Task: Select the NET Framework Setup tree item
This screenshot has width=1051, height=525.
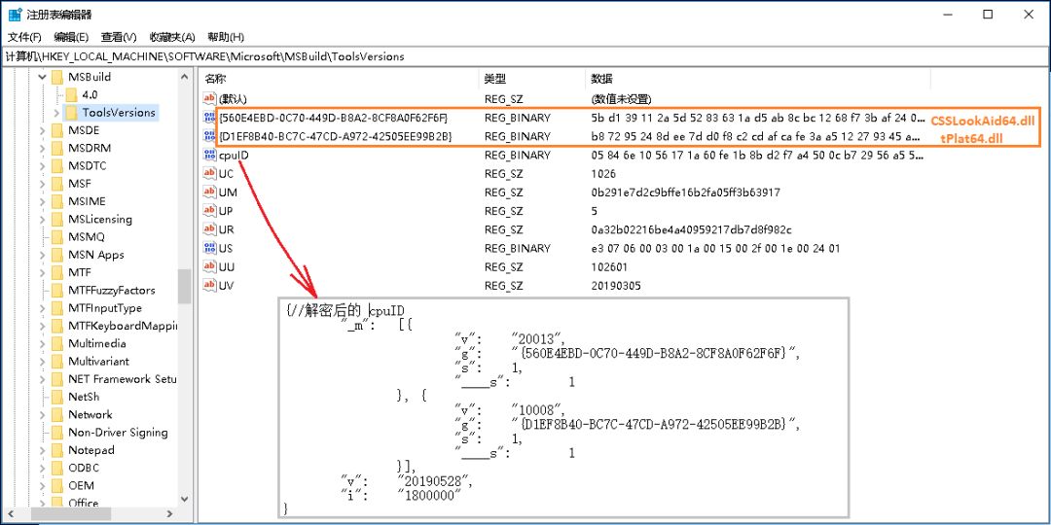Action: click(123, 379)
